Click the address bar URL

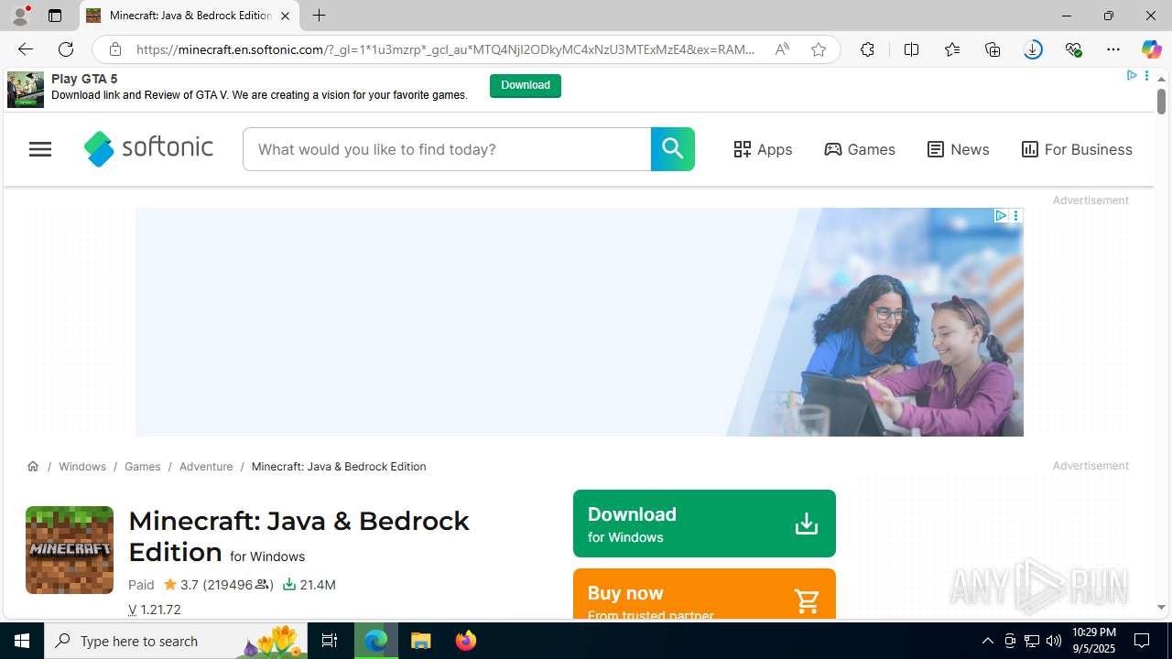click(446, 49)
